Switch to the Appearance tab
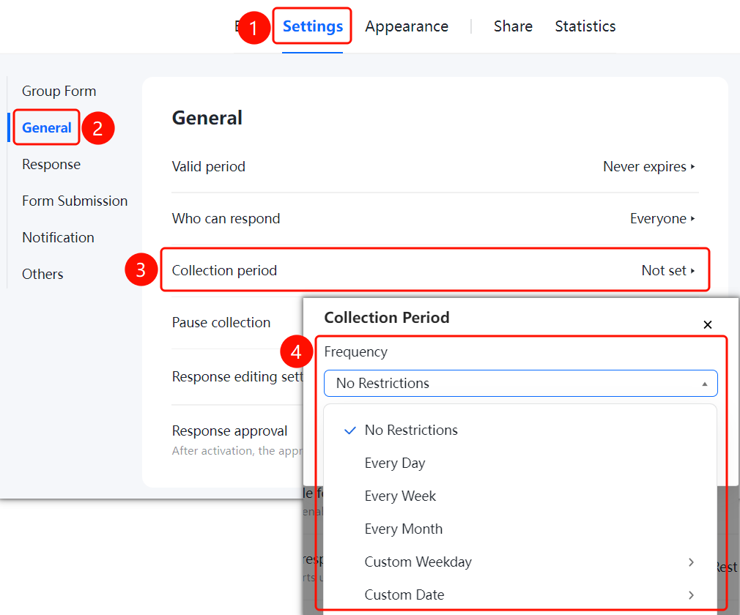 [x=407, y=26]
